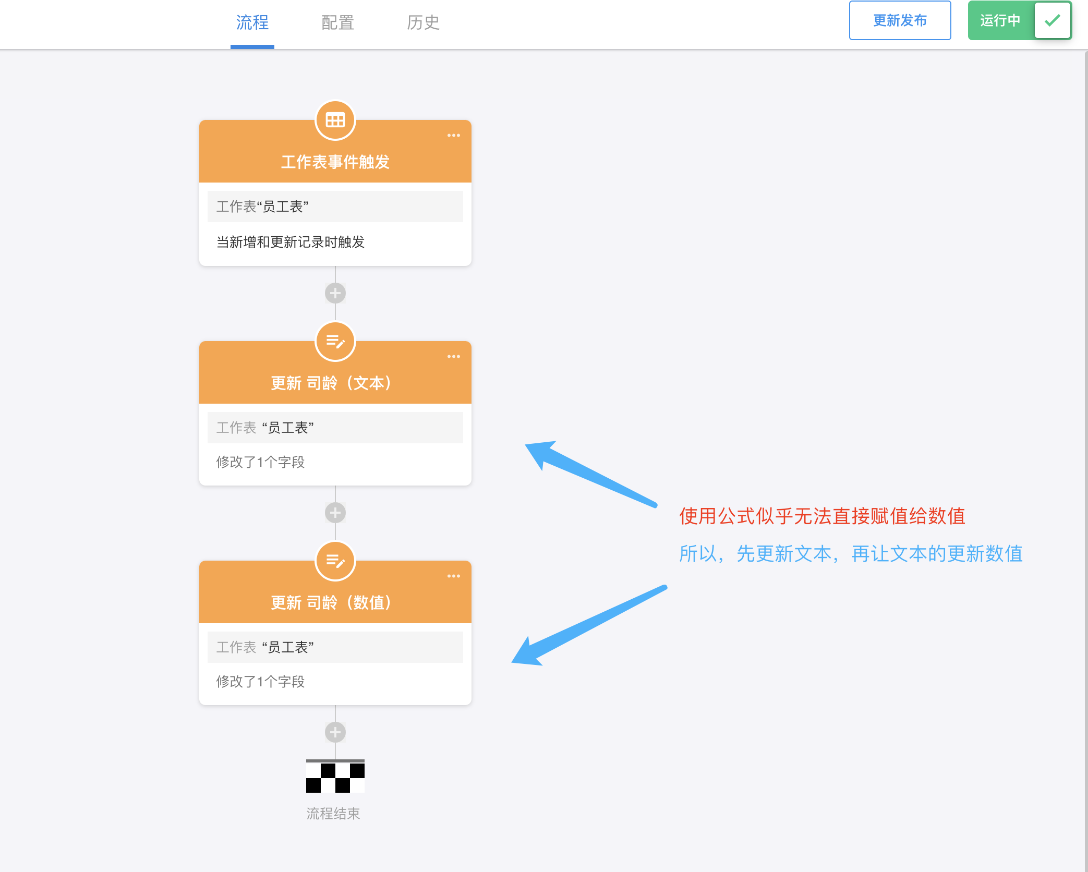Open more options on 更新 司龄（文本）node
The image size is (1088, 872).
coord(453,357)
